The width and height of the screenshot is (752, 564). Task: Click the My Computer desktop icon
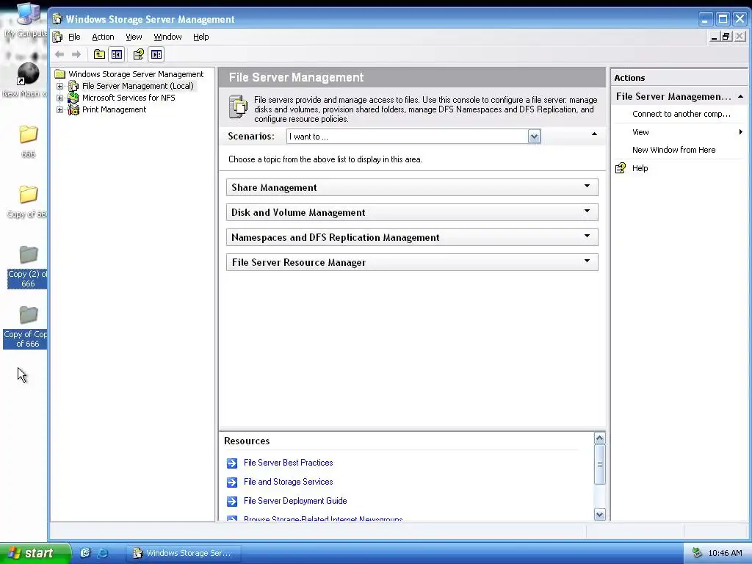tap(26, 20)
